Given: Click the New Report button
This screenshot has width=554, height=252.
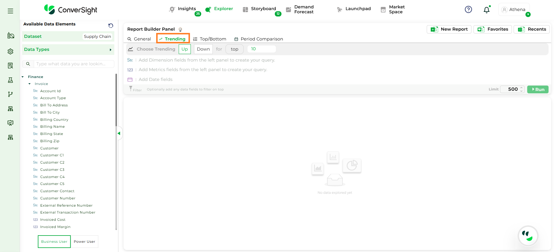Looking at the screenshot, I should (x=449, y=29).
